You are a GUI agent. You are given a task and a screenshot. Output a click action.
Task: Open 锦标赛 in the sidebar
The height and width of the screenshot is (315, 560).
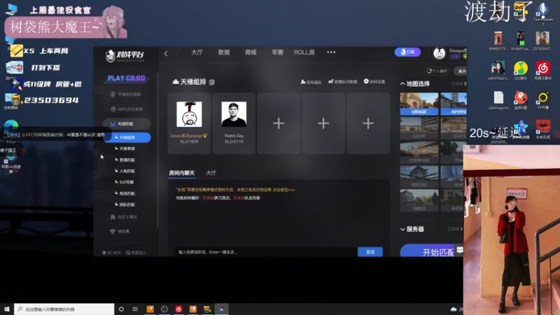(x=120, y=232)
